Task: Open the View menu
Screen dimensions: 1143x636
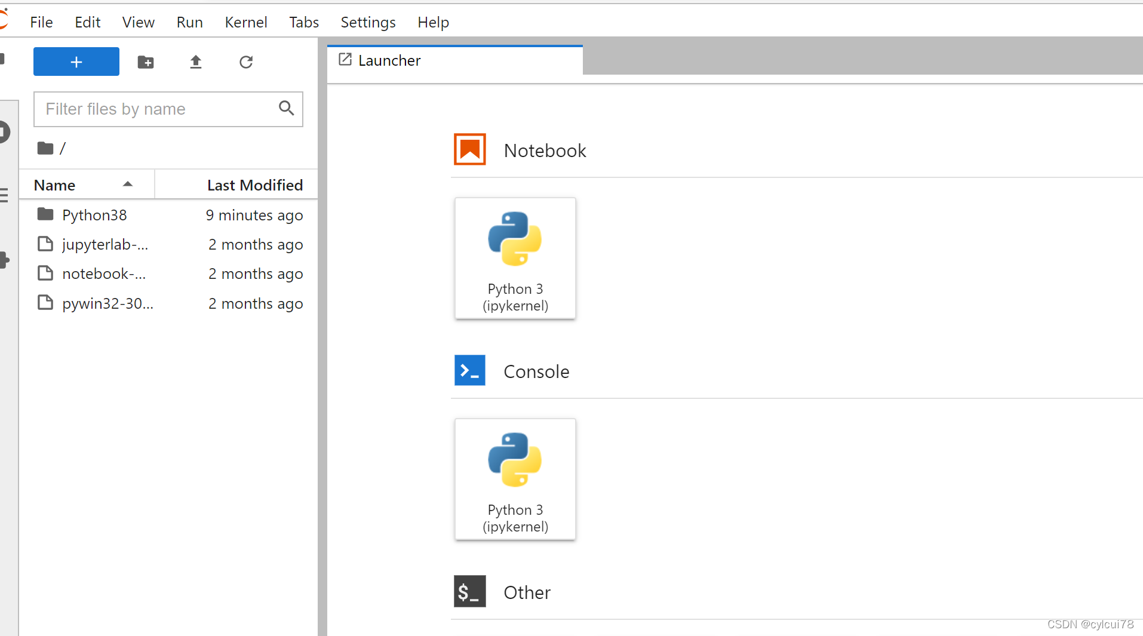Action: [x=138, y=22]
